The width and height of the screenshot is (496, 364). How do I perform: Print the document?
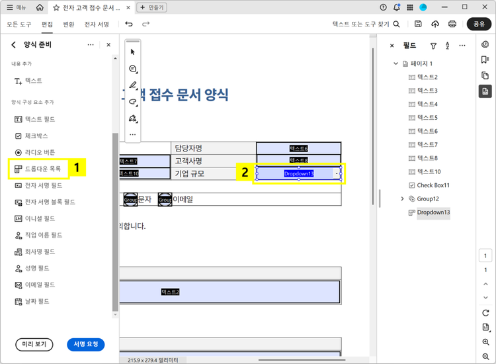(452, 24)
